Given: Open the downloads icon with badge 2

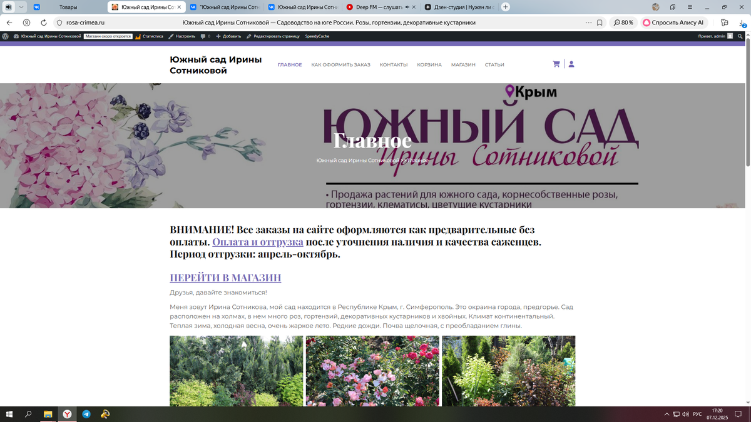Looking at the screenshot, I should pyautogui.click(x=742, y=23).
